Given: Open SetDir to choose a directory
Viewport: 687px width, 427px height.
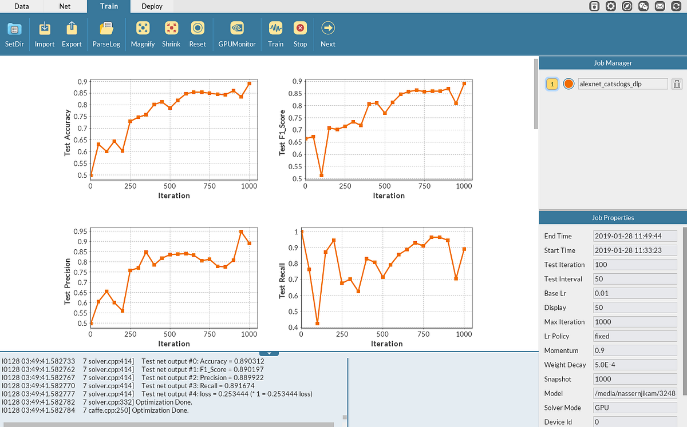Looking at the screenshot, I should 14,33.
